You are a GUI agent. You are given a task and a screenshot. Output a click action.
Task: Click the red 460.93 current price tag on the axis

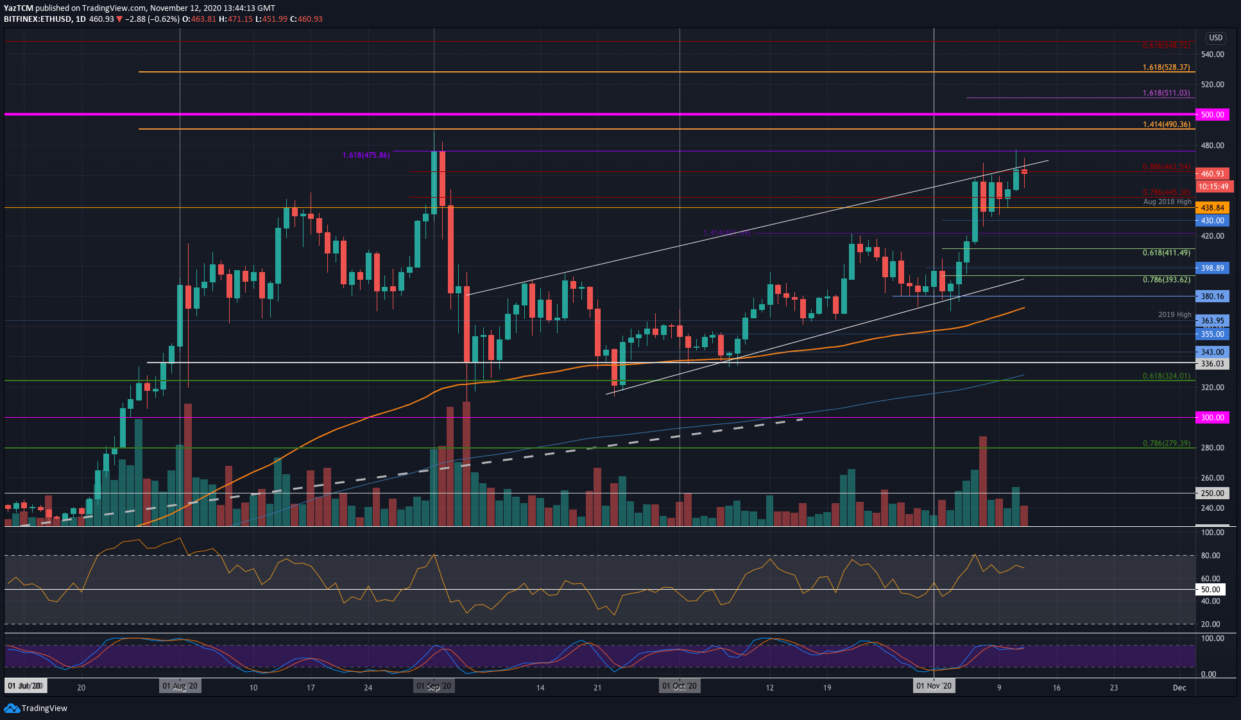1212,174
